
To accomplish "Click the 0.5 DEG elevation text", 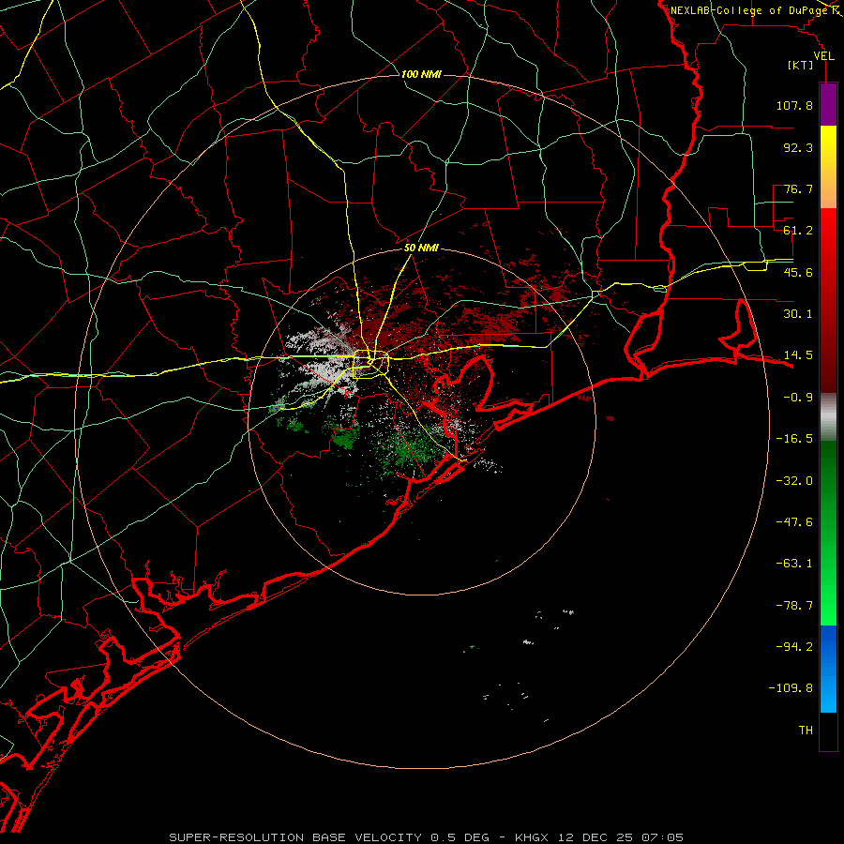I will tap(460, 837).
